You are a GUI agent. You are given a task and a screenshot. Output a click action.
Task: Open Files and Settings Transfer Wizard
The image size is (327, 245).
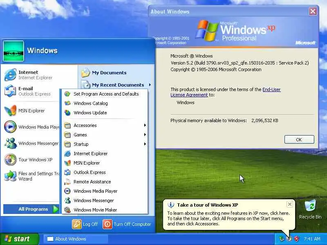coord(32,176)
